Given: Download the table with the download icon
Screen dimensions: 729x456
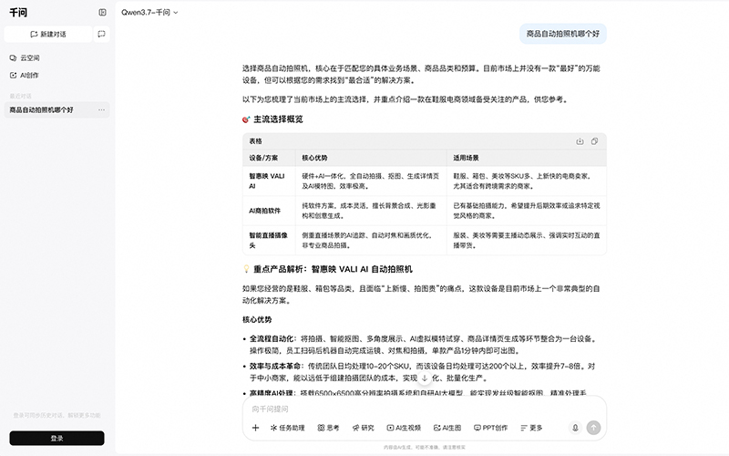Looking at the screenshot, I should pyautogui.click(x=580, y=141).
